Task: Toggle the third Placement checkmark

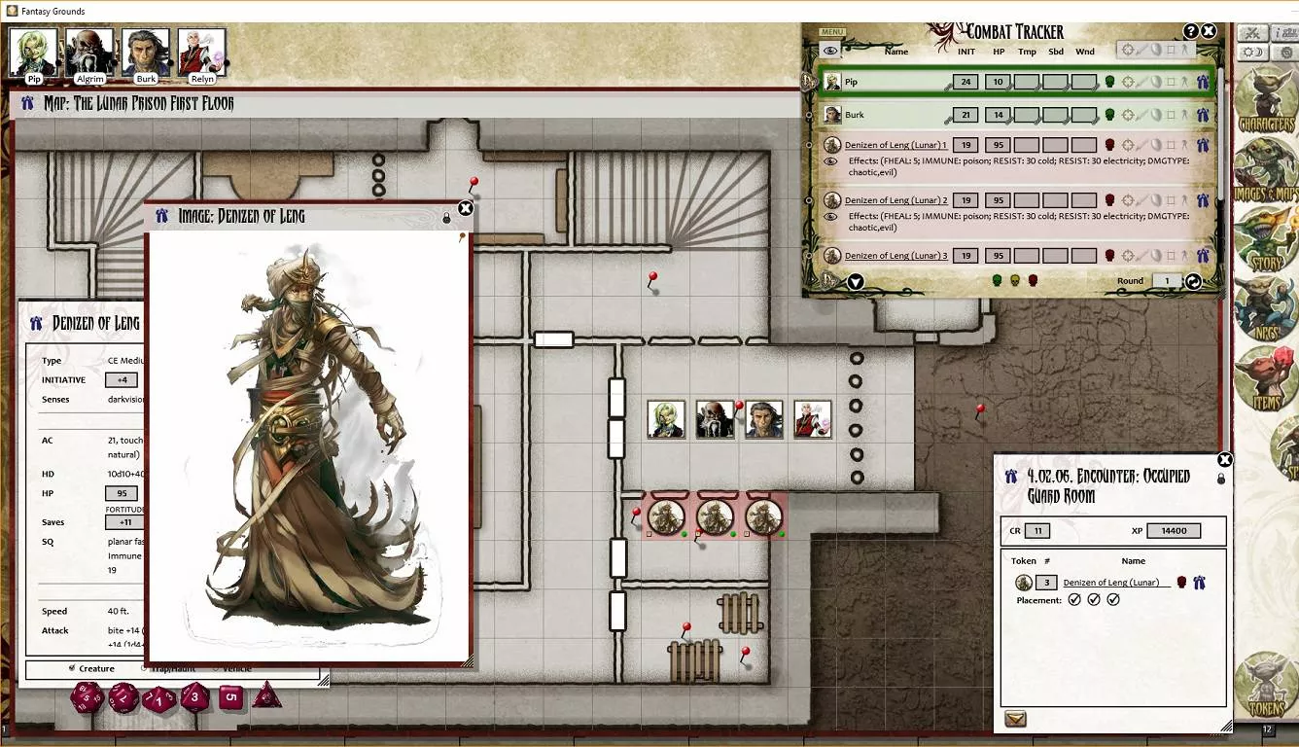Action: [1113, 600]
